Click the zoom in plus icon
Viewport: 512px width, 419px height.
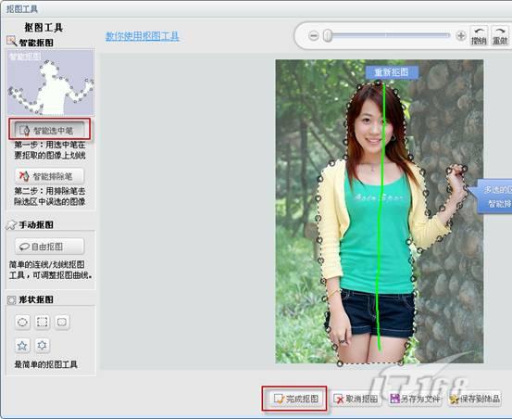[x=461, y=35]
